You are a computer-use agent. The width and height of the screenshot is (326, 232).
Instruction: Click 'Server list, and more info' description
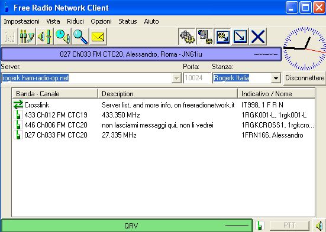point(168,105)
